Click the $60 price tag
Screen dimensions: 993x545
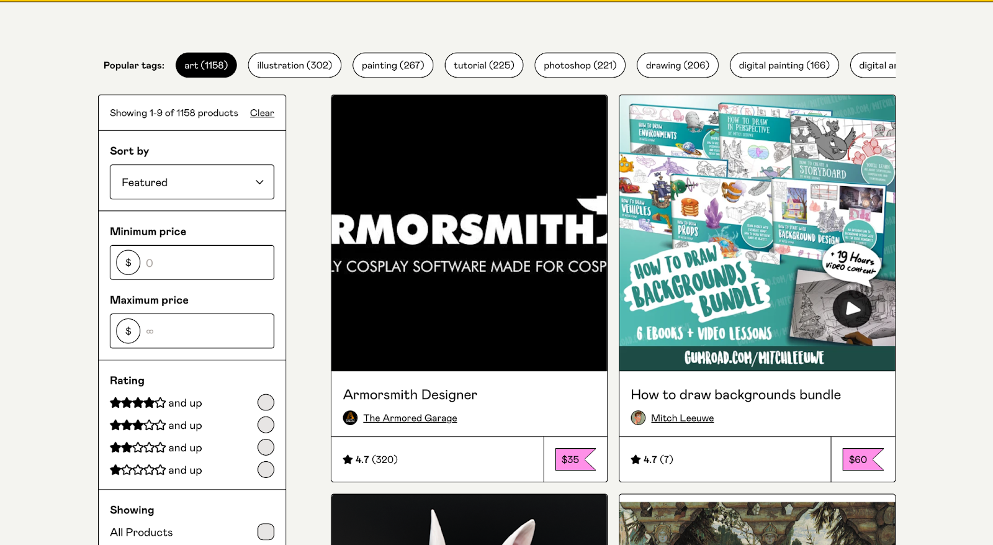tap(863, 459)
